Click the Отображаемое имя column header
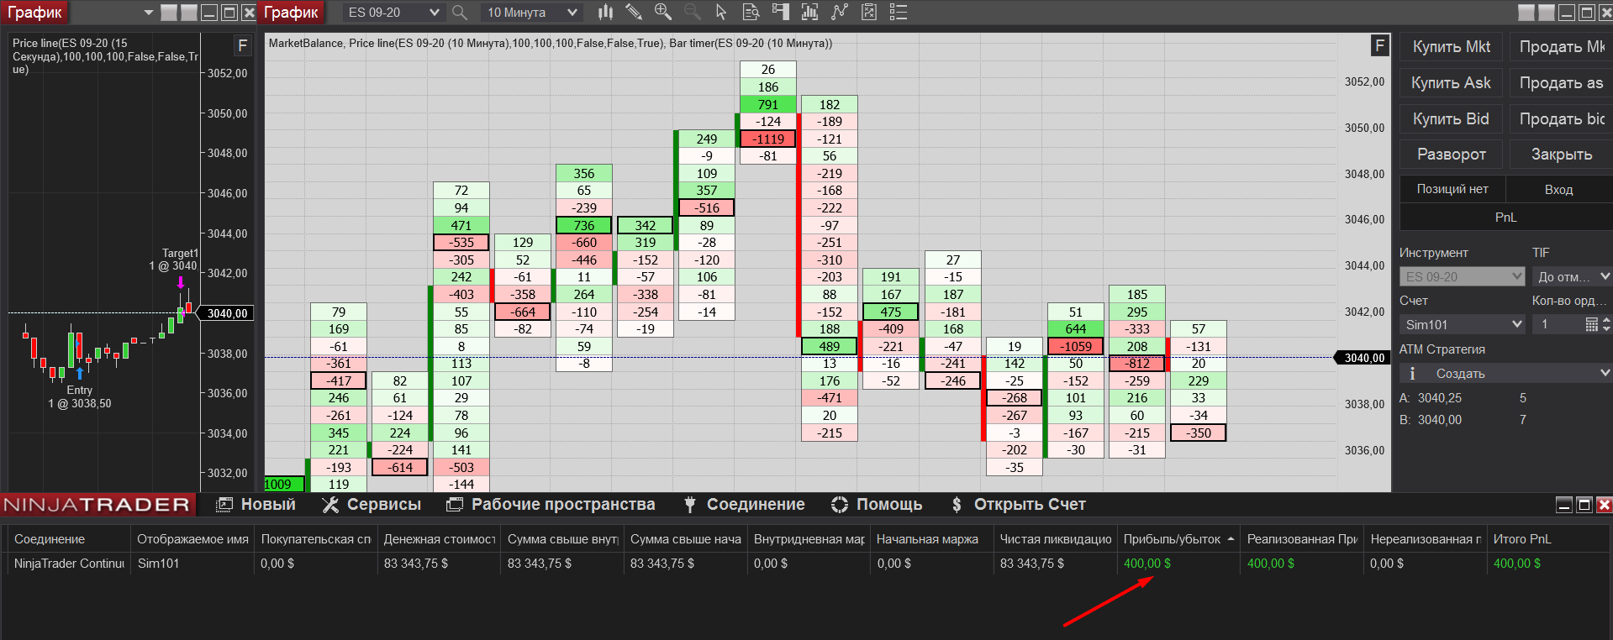This screenshot has width=1613, height=640. (x=192, y=539)
